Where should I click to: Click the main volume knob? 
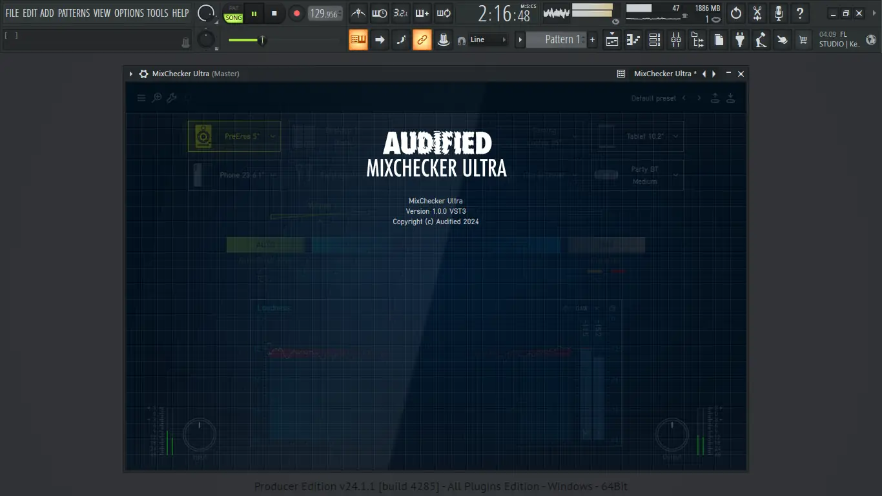[207, 13]
